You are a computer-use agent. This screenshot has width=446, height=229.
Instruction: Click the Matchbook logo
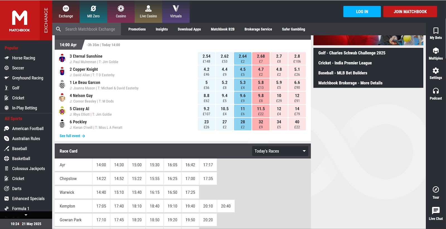coord(20,20)
